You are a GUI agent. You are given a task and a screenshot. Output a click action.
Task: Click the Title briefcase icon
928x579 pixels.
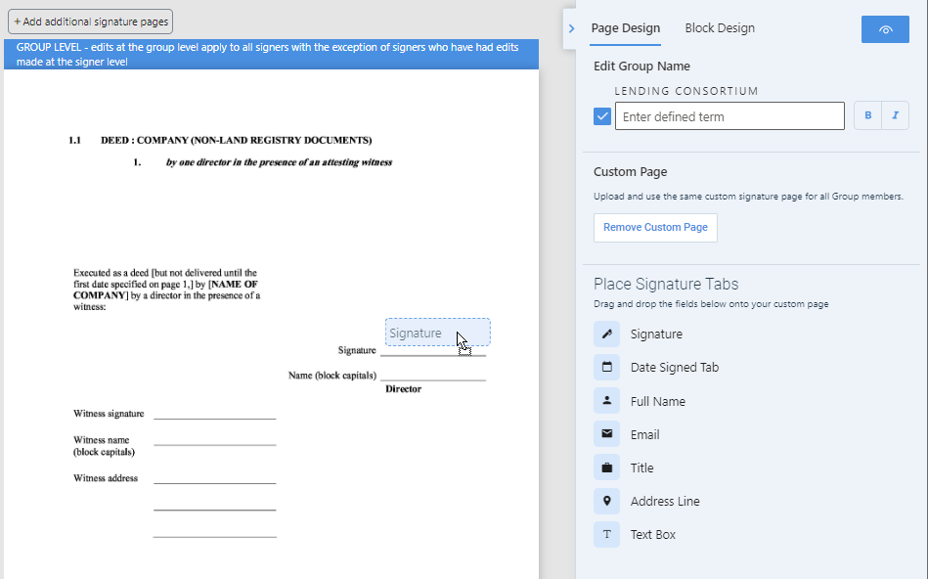click(x=606, y=468)
